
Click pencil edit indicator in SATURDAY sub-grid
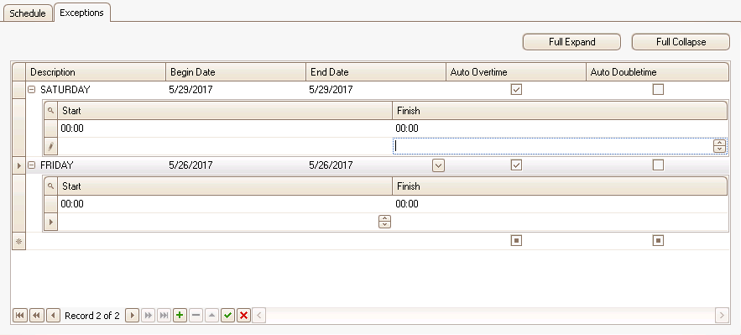click(50, 146)
